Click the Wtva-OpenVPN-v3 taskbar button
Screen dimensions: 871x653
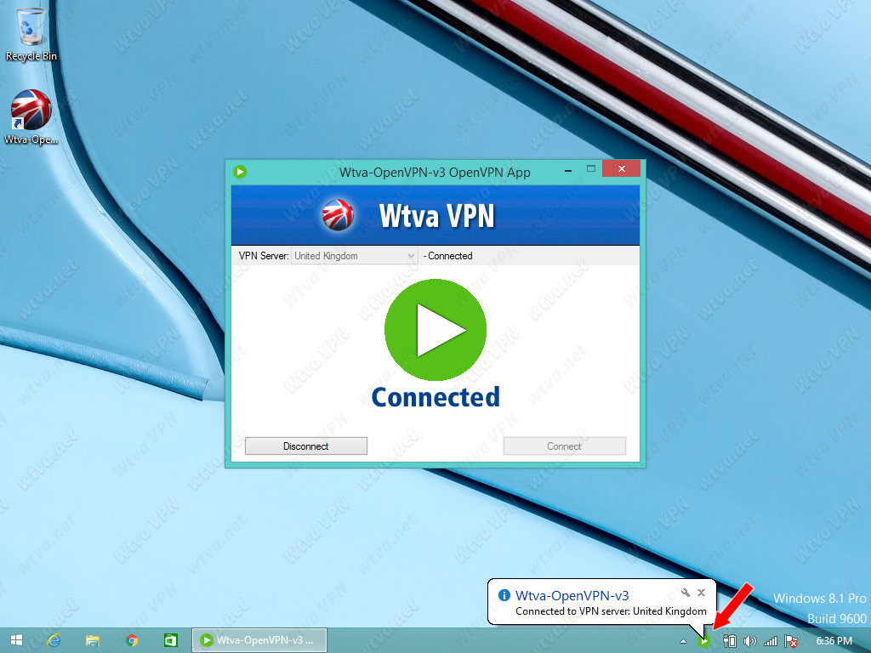(259, 640)
